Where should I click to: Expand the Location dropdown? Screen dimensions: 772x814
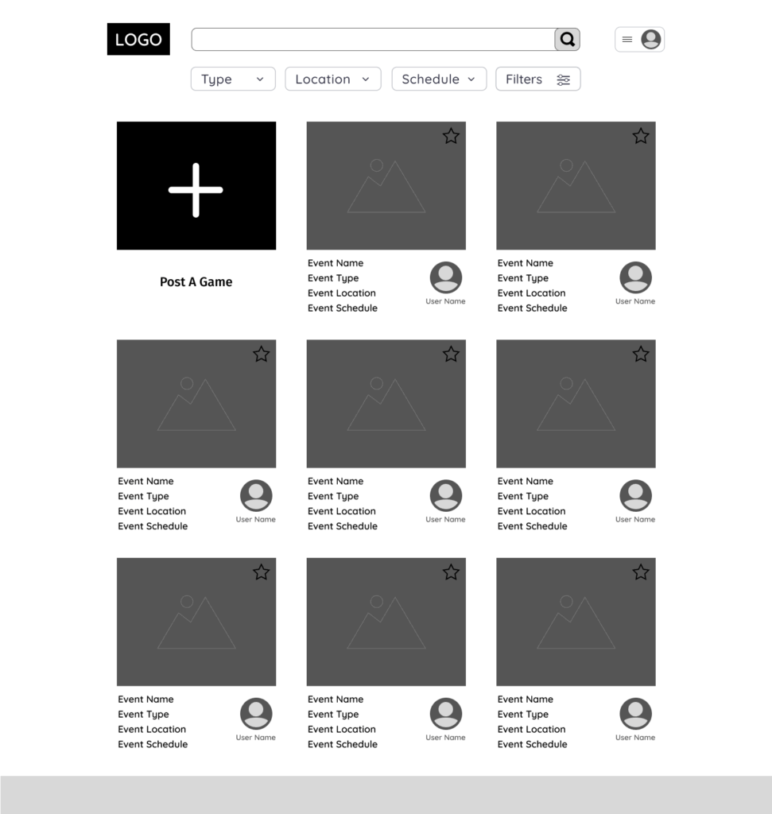(333, 79)
